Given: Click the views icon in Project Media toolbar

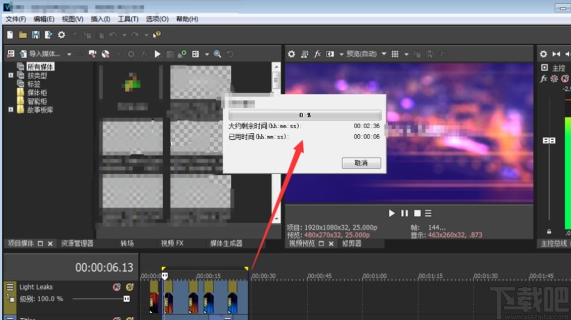Looking at the screenshot, I should (x=195, y=54).
